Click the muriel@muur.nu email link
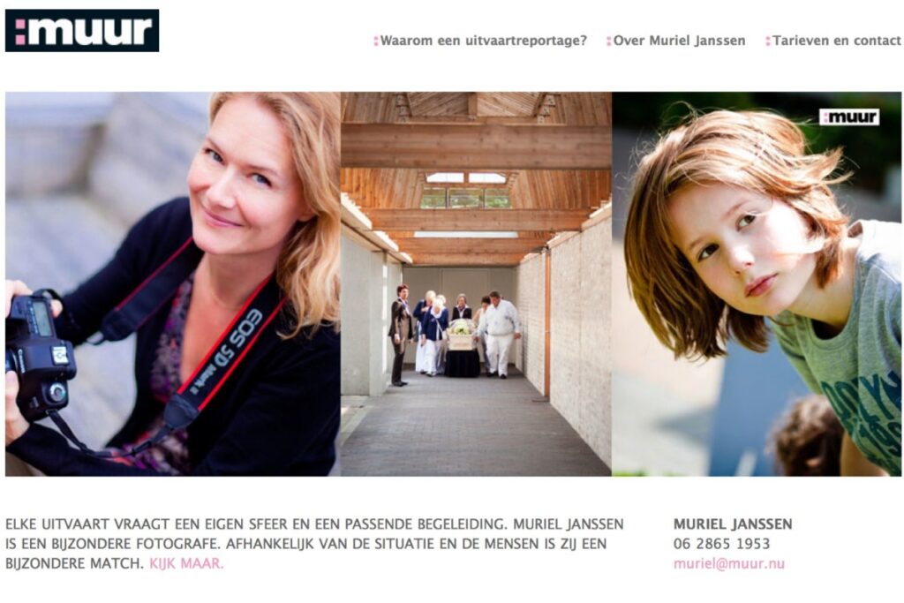The height and width of the screenshot is (603, 904). 728,564
